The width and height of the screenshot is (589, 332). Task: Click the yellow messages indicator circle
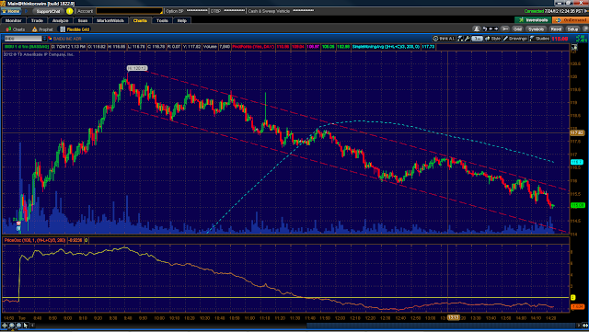point(70,11)
